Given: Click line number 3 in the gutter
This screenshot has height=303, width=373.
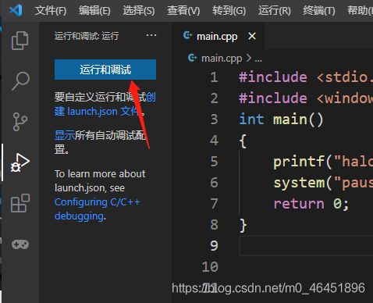Looking at the screenshot, I should tap(214, 119).
